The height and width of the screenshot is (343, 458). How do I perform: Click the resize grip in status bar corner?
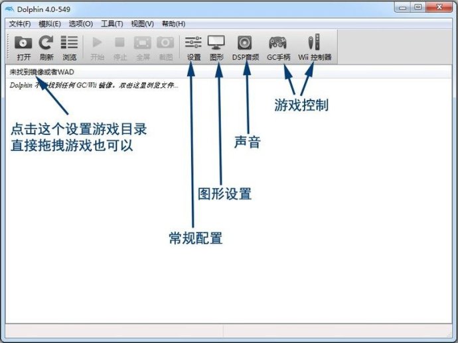coord(449,334)
